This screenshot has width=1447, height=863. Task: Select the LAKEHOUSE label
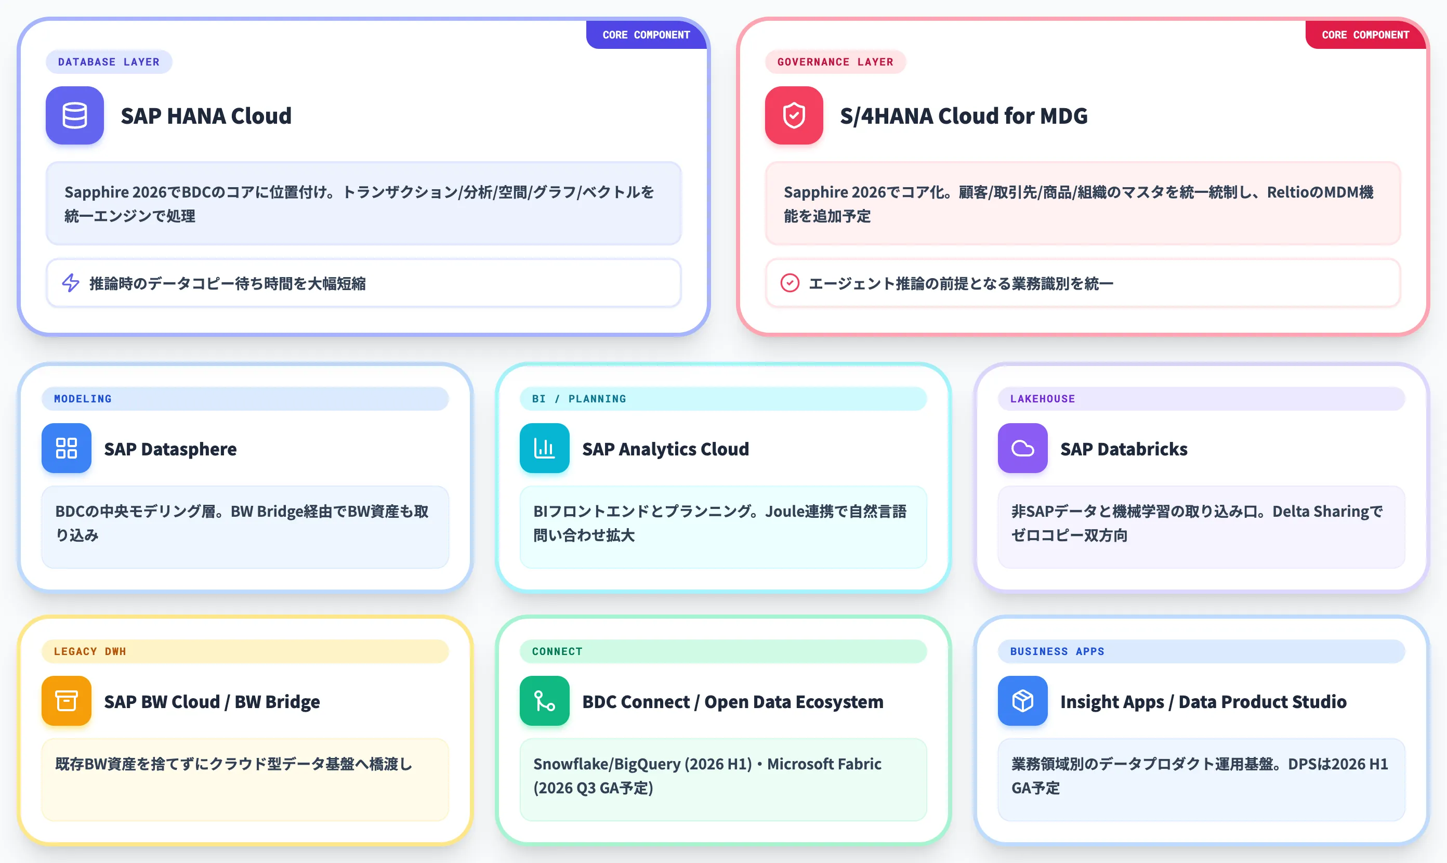point(1201,398)
